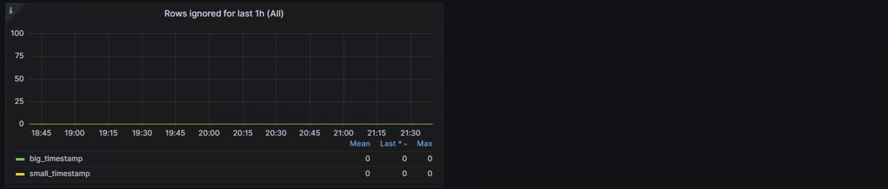Sort the legend by the Max column
Viewport: 888px width, 189px height.
424,144
